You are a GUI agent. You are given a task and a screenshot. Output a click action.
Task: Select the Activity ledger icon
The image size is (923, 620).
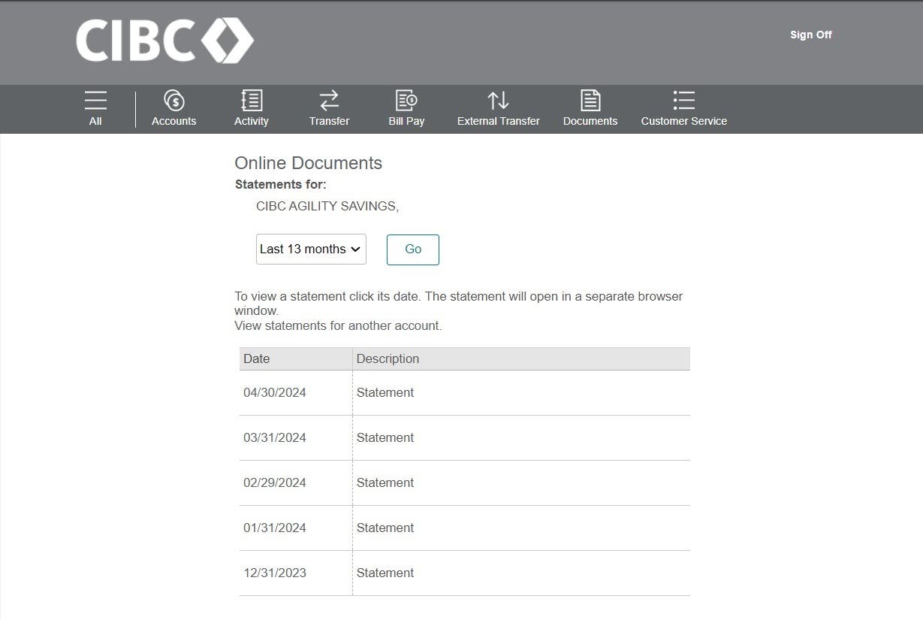pyautogui.click(x=251, y=100)
